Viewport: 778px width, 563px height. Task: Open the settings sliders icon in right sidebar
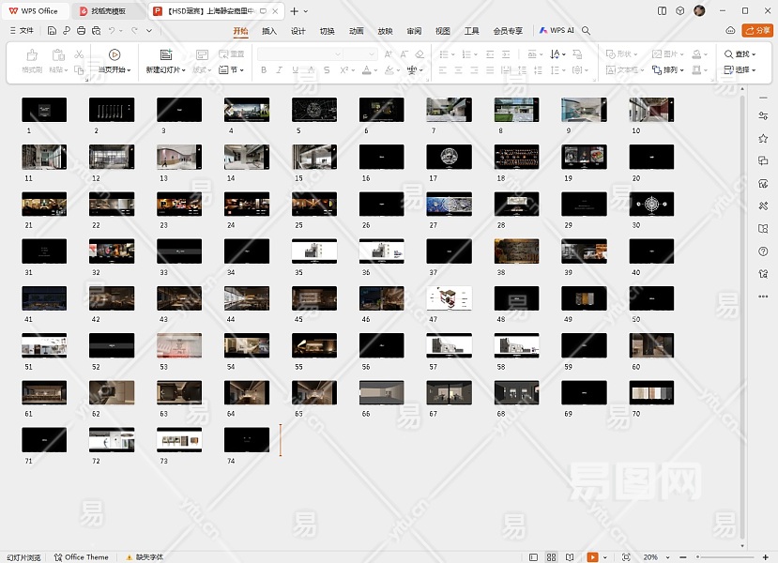(763, 115)
